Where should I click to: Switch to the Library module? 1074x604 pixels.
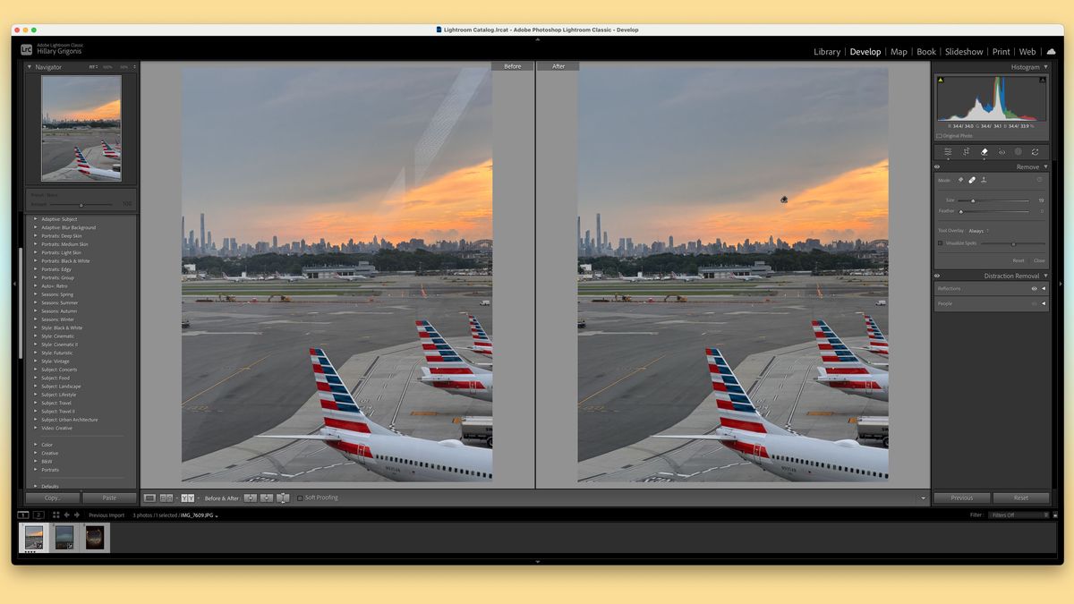(825, 51)
